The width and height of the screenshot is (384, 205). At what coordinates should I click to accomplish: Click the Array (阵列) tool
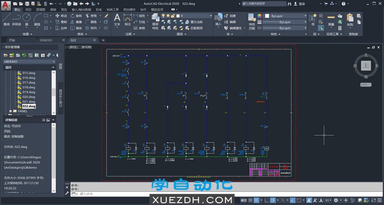point(91,28)
